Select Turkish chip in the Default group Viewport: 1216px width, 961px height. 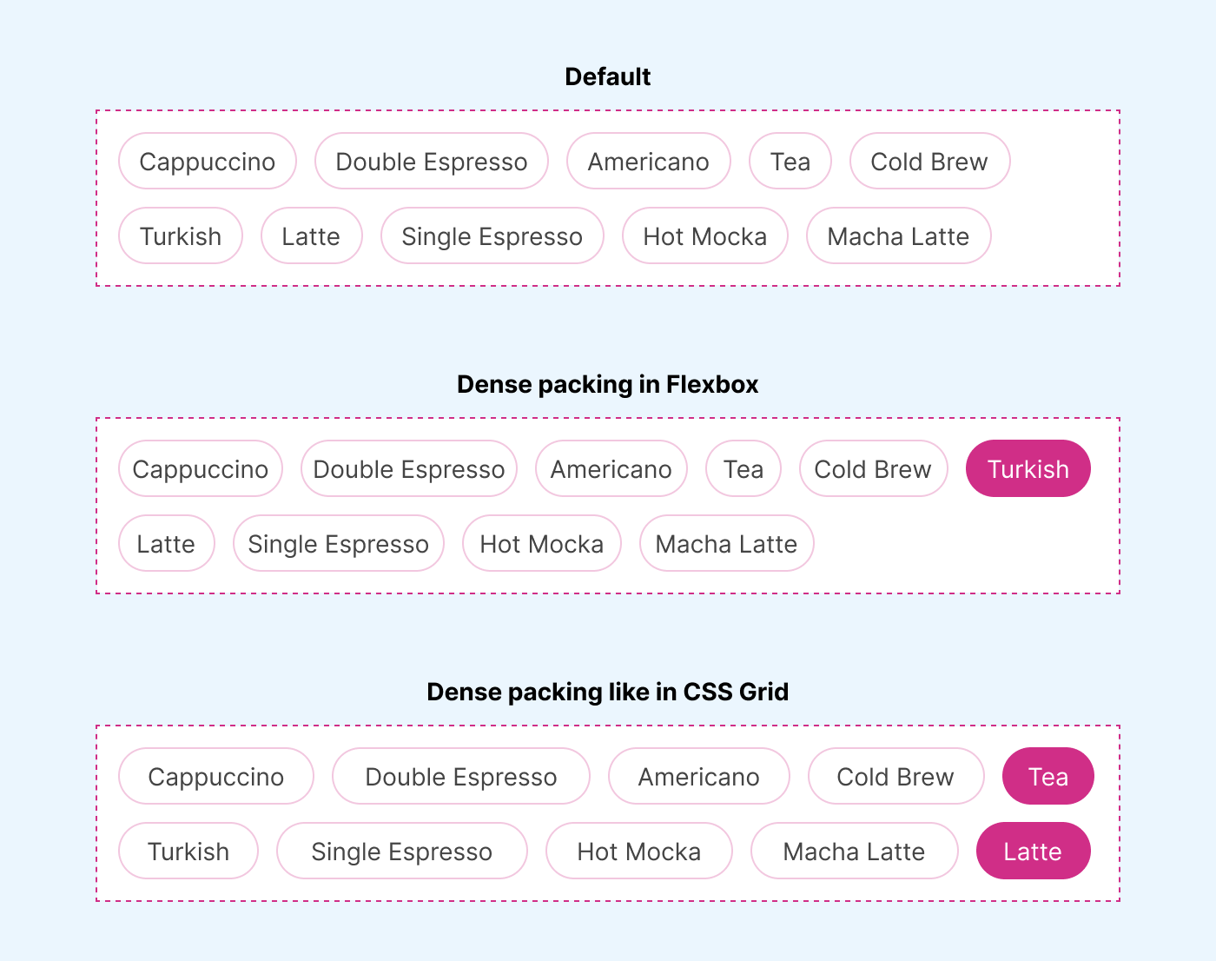tap(181, 236)
